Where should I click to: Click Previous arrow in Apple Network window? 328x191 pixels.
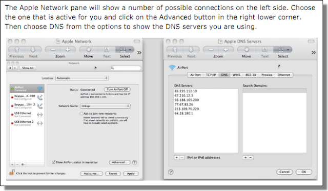tap(17, 50)
